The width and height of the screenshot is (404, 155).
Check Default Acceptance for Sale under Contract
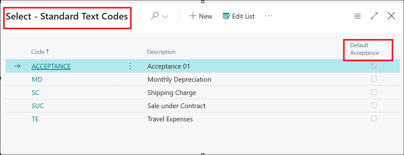[x=374, y=105]
